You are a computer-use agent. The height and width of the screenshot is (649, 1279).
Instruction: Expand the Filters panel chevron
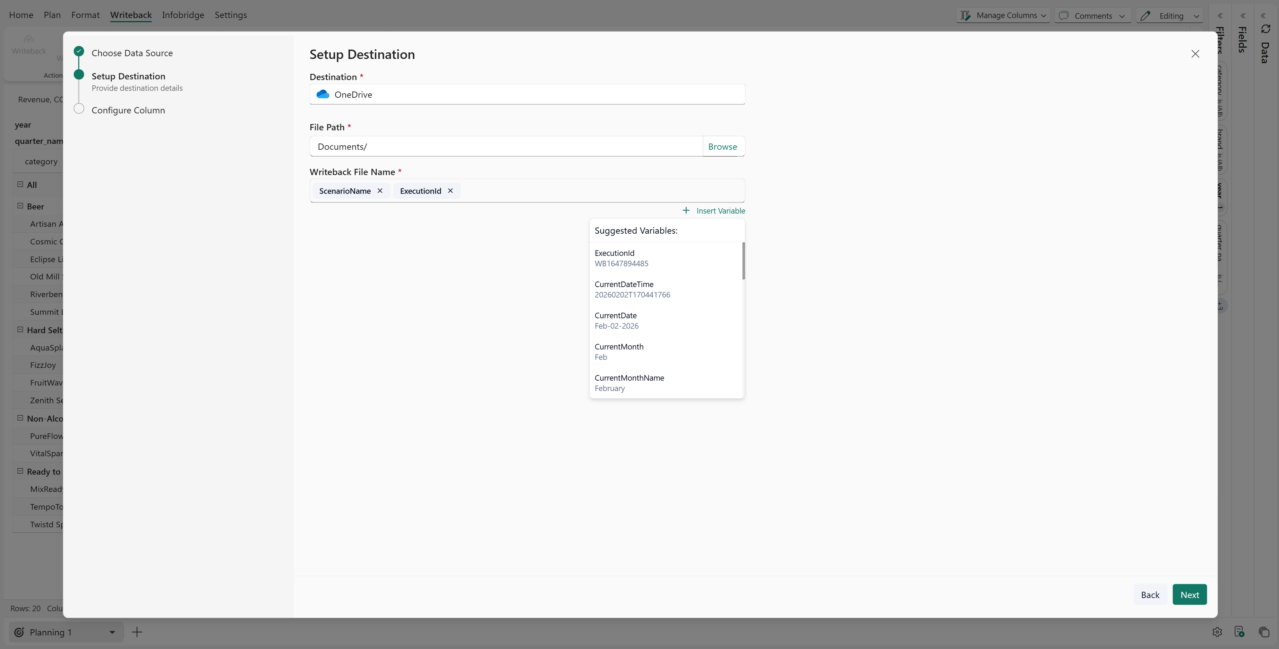[1220, 15]
